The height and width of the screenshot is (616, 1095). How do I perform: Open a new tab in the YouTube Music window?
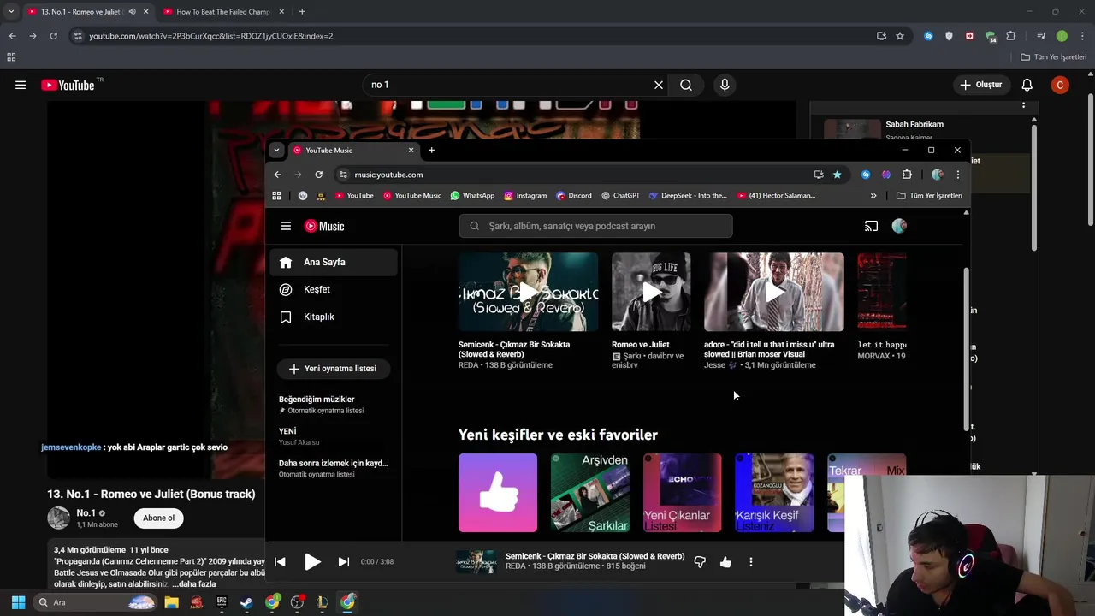click(x=431, y=151)
